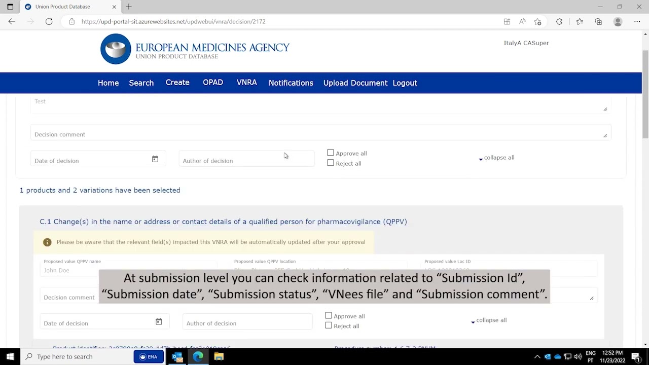Click the '1 products and 2 variations have been selected' text
649x365 pixels.
point(100,190)
